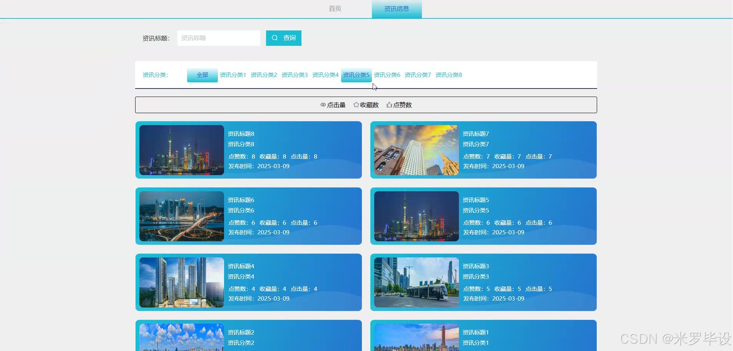Select the 资讯分类8 filter
733x351 pixels.
tap(449, 75)
